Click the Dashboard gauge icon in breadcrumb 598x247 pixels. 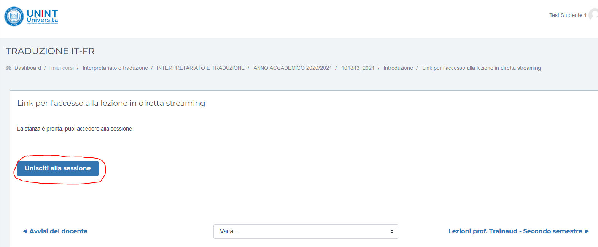tap(8, 68)
